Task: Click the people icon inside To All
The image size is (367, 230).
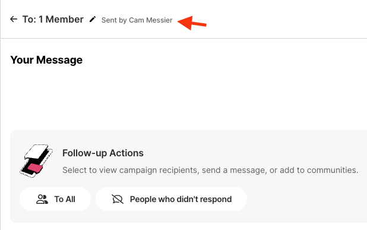Action: pyautogui.click(x=42, y=199)
